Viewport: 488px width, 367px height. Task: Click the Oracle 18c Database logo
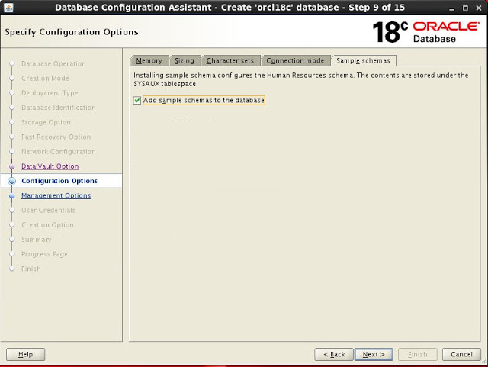click(425, 32)
